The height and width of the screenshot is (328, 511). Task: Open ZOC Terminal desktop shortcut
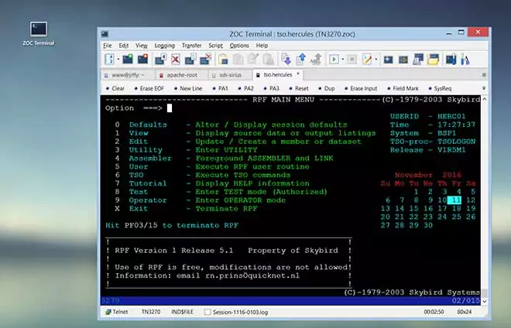pyautogui.click(x=39, y=33)
